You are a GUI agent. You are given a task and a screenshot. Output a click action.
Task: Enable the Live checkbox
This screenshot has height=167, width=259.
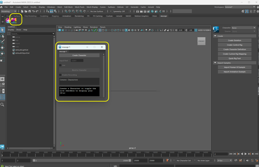pos(61,65)
